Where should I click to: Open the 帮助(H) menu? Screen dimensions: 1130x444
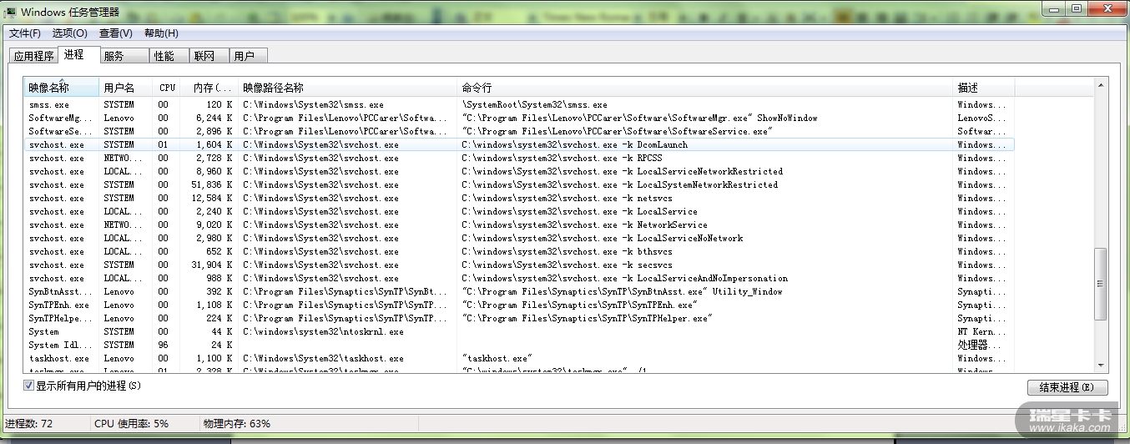(x=161, y=33)
